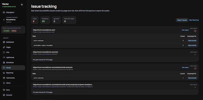Toggle the theme sun icon
203x100 pixels.
22,5
